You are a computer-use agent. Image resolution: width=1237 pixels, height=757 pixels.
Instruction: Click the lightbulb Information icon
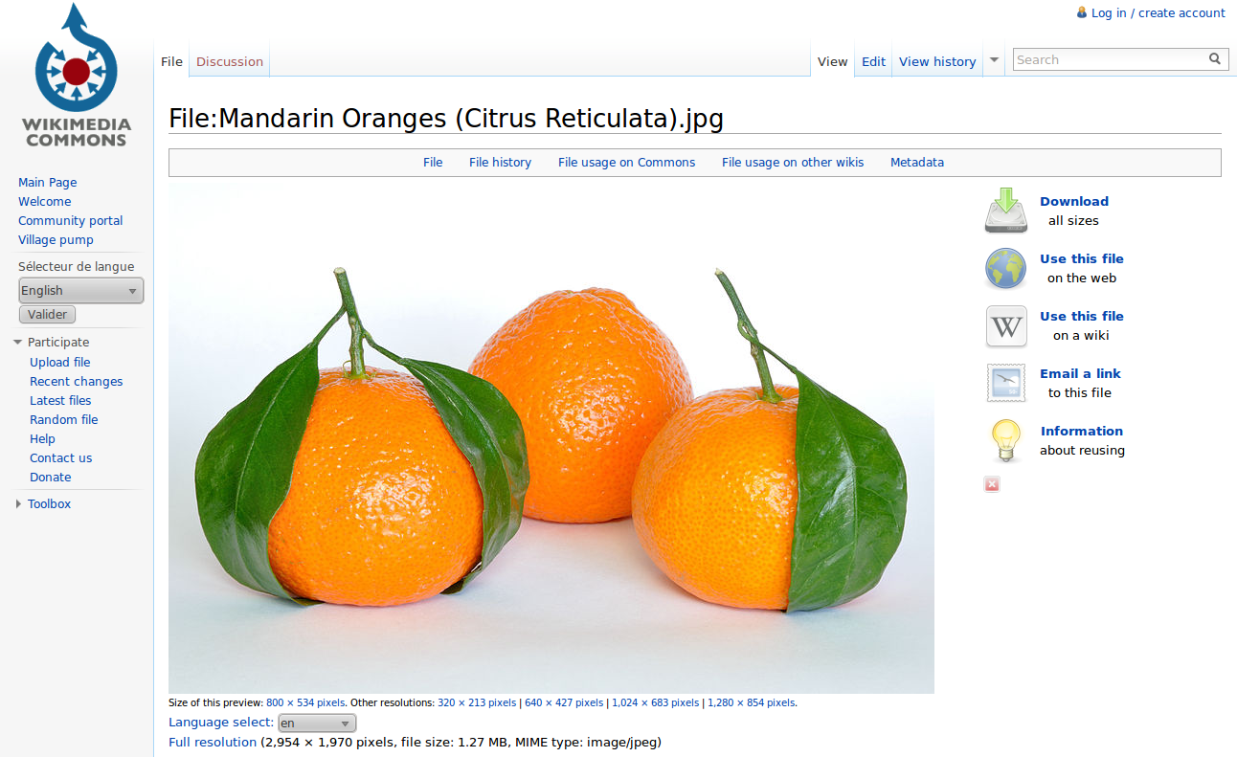[x=1005, y=440]
